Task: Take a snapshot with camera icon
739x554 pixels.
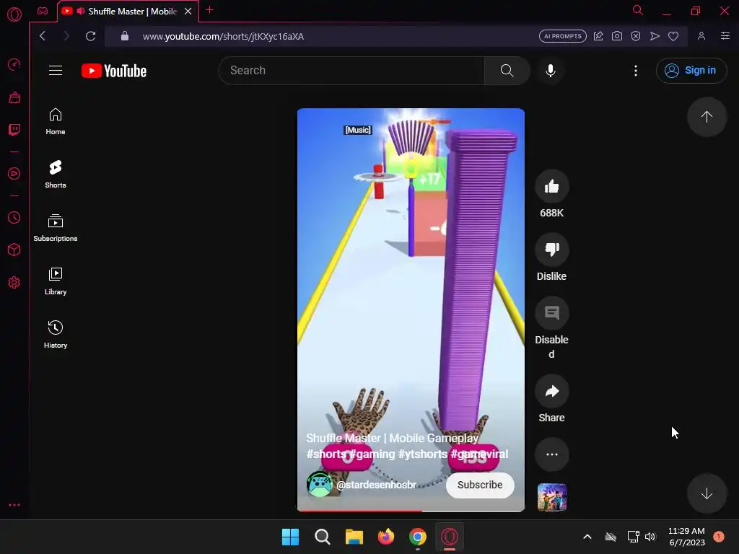Action: 617,36
